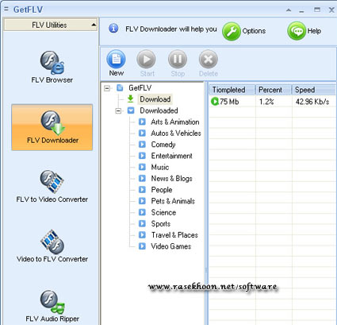Open the FLV Audio Ripper

pos(52,306)
